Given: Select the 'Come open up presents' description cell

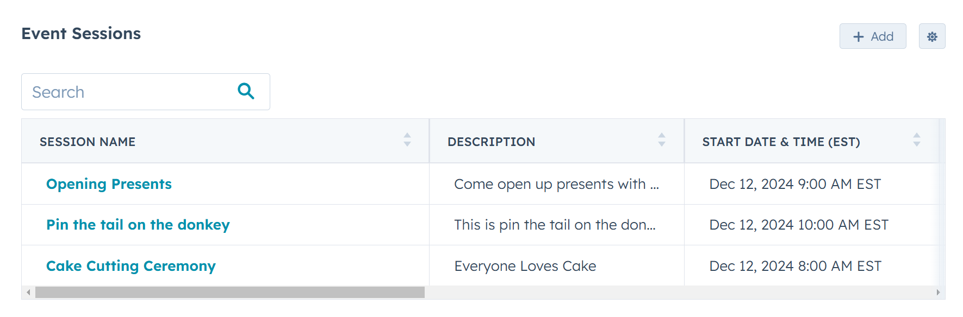Looking at the screenshot, I should point(556,184).
